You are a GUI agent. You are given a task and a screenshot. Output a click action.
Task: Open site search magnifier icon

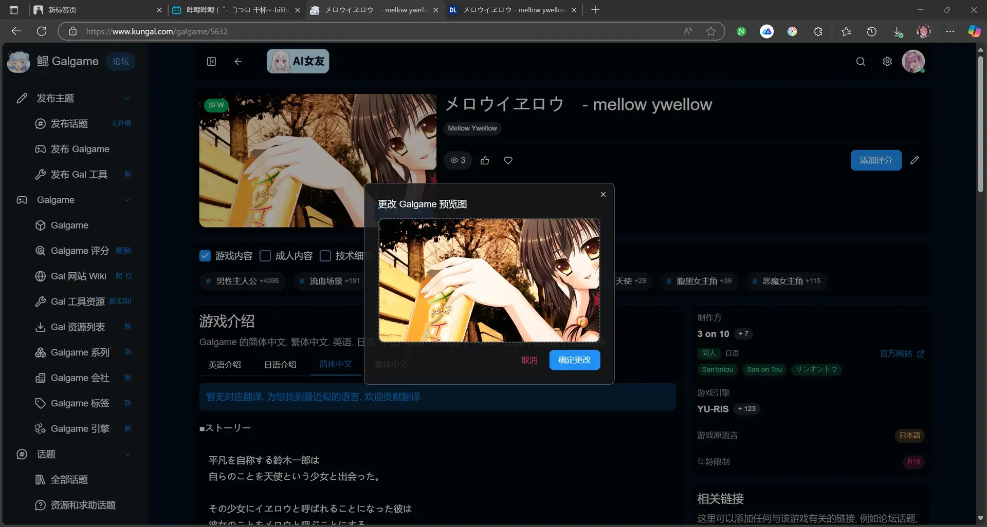[x=861, y=62]
